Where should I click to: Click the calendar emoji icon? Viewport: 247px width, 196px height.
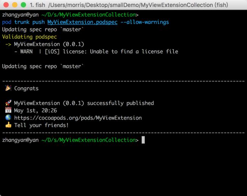point(8,110)
